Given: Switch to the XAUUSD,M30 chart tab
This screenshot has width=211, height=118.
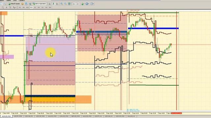Looking at the screenshot, I should point(52,116).
